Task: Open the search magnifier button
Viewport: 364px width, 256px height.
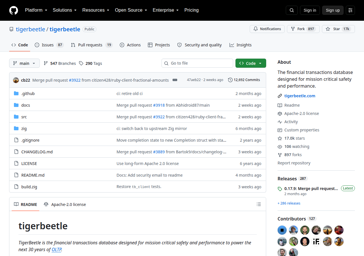Action: coord(292,10)
